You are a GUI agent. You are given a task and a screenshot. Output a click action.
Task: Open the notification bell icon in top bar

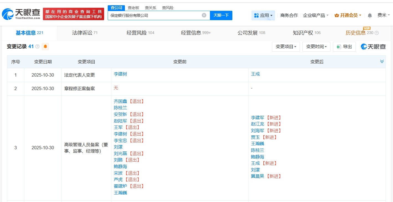click(x=369, y=15)
